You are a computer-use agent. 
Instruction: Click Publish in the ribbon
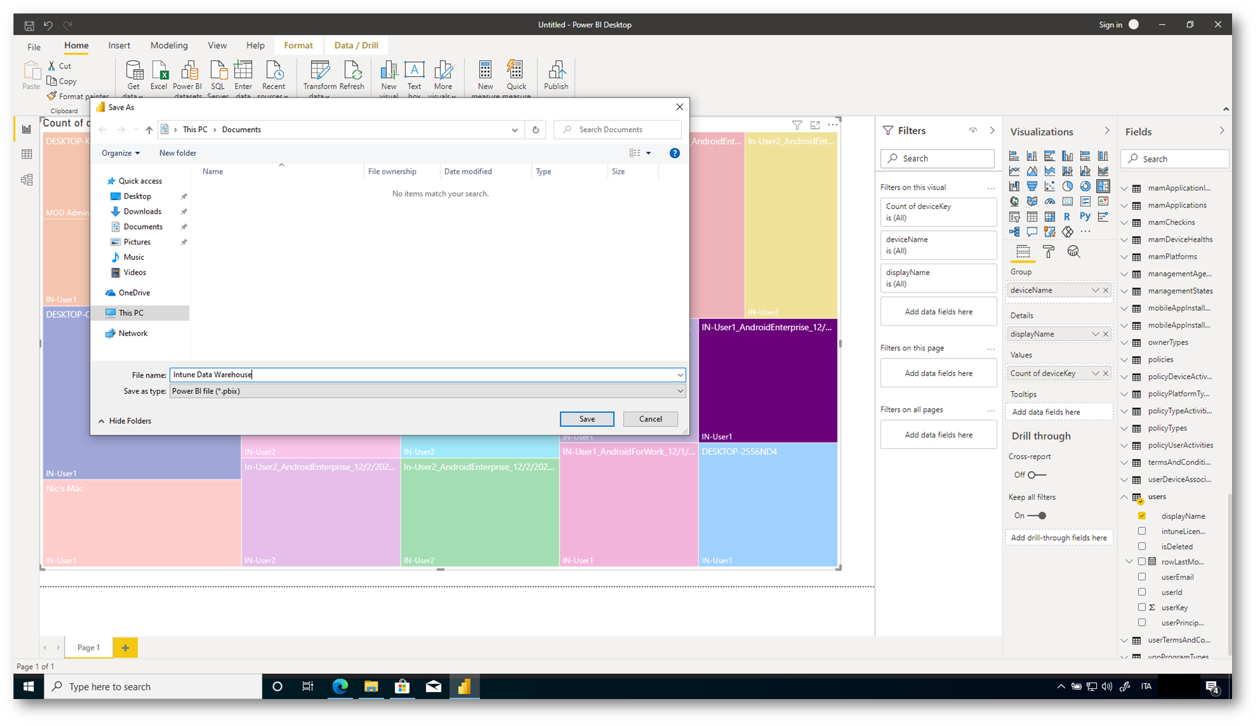(556, 76)
